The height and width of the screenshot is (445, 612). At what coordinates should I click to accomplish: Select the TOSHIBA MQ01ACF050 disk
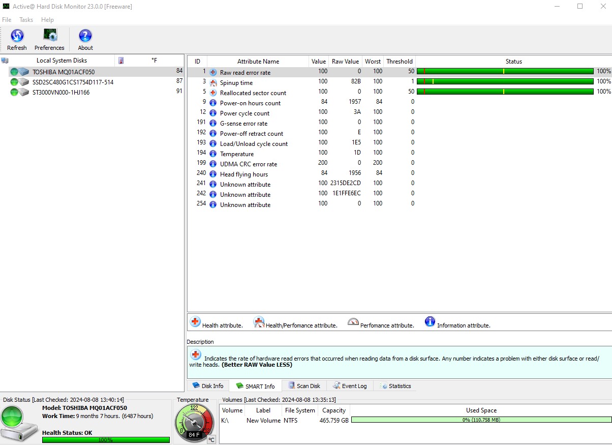(64, 72)
